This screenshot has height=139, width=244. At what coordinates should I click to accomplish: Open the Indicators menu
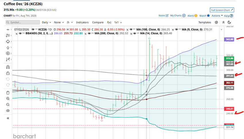coord(82,22)
